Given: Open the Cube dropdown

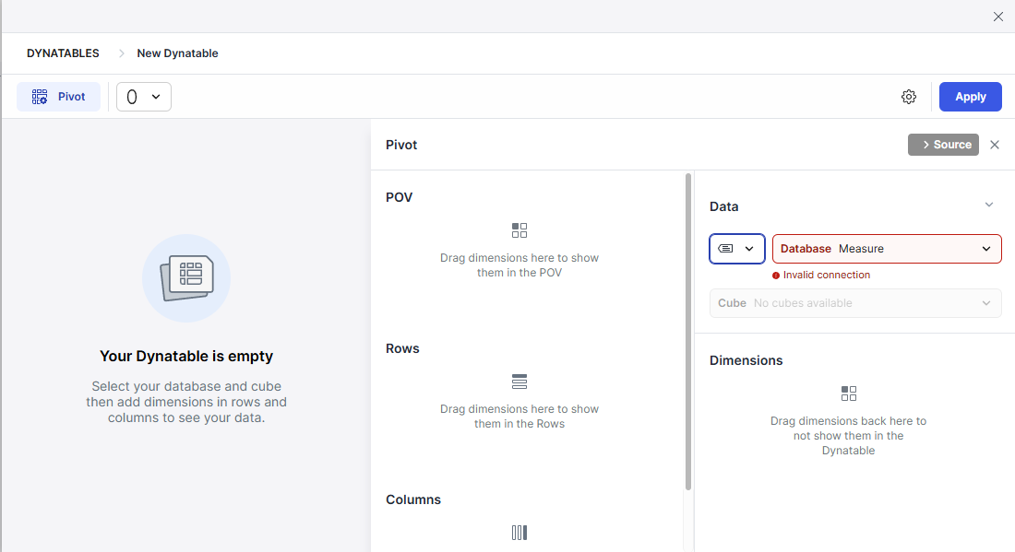Looking at the screenshot, I should [x=855, y=303].
